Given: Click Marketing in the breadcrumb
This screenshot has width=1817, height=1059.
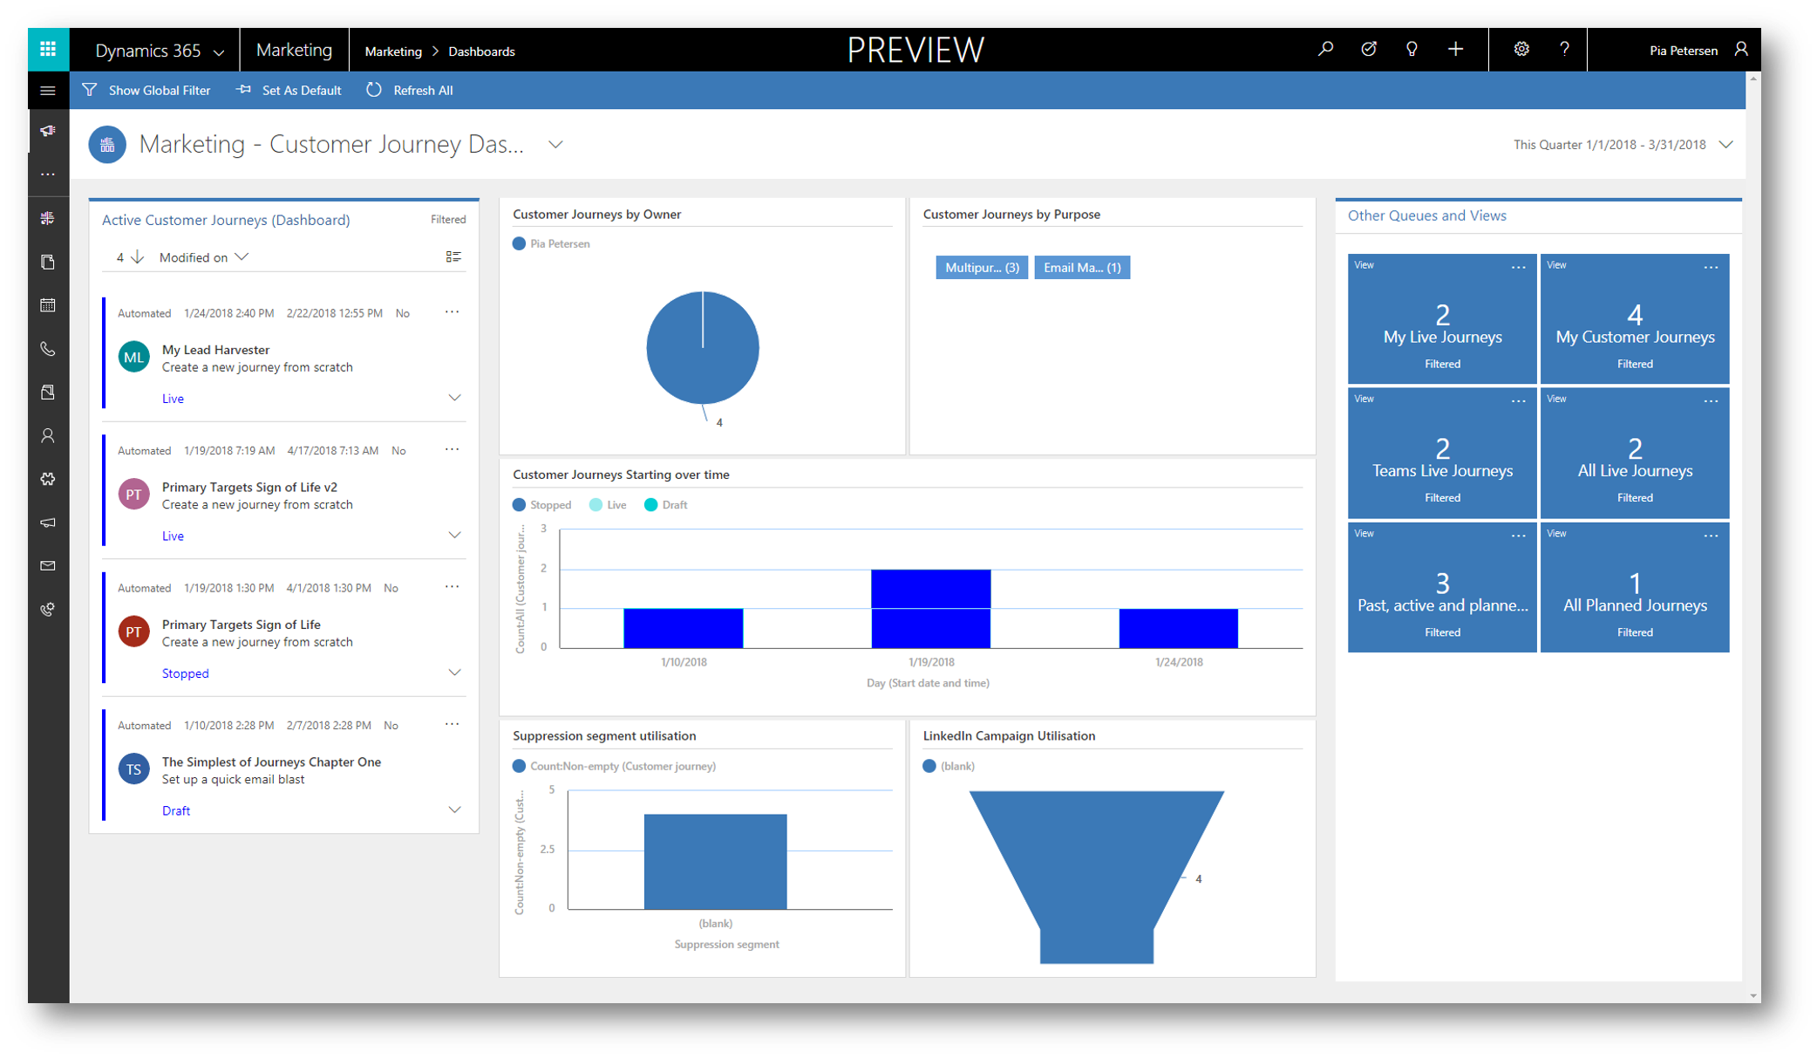Looking at the screenshot, I should [393, 51].
